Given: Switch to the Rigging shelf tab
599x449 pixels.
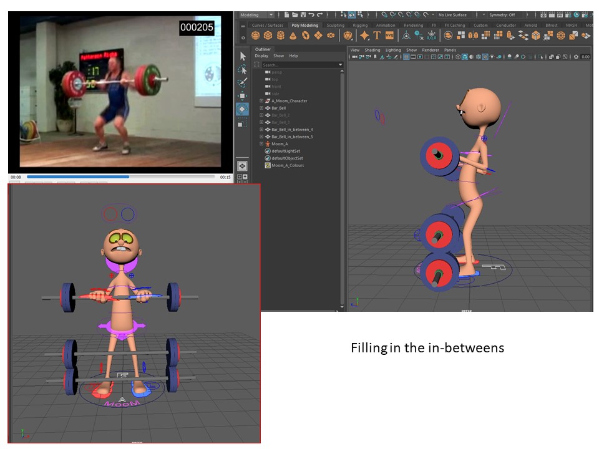Looking at the screenshot, I should (x=361, y=24).
